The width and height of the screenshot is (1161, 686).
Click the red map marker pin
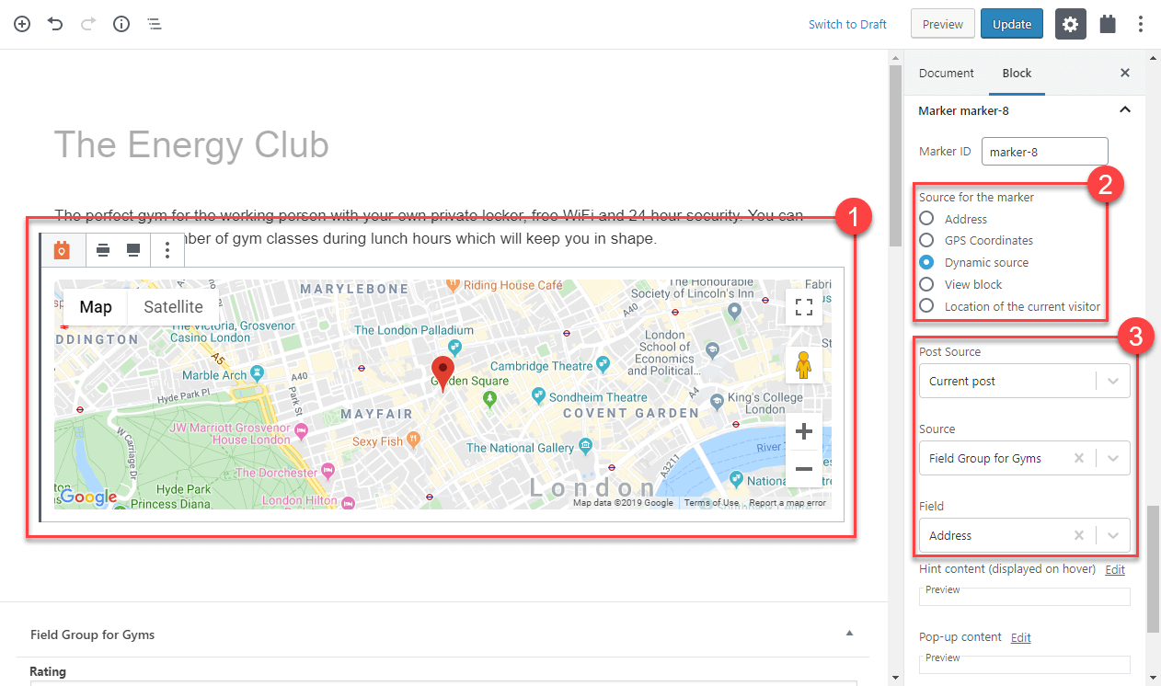pyautogui.click(x=443, y=374)
